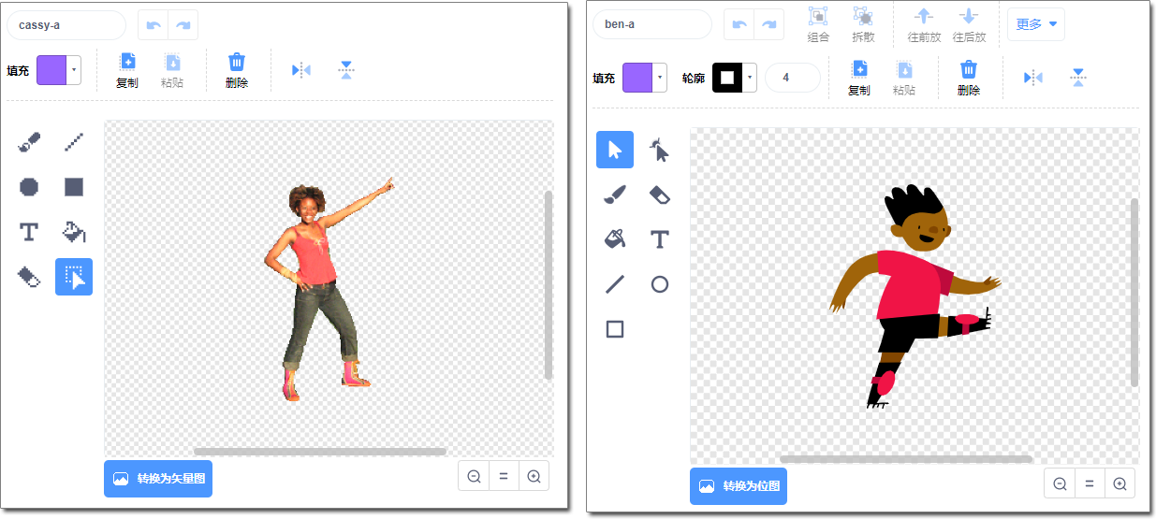
Task: Choose the bitmap eraser tool in cassy-a editor
Action: point(29,277)
